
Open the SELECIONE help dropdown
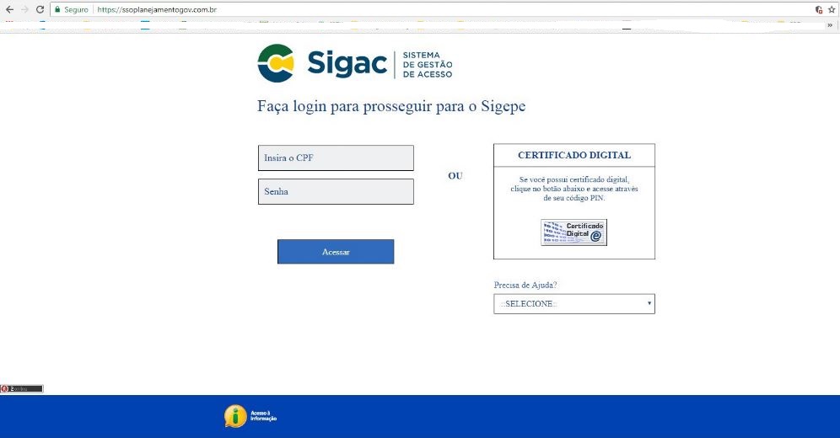(574, 304)
